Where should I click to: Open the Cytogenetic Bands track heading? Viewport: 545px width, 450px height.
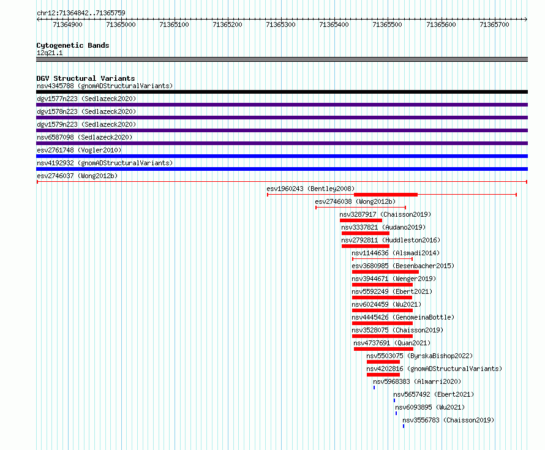coord(73,45)
